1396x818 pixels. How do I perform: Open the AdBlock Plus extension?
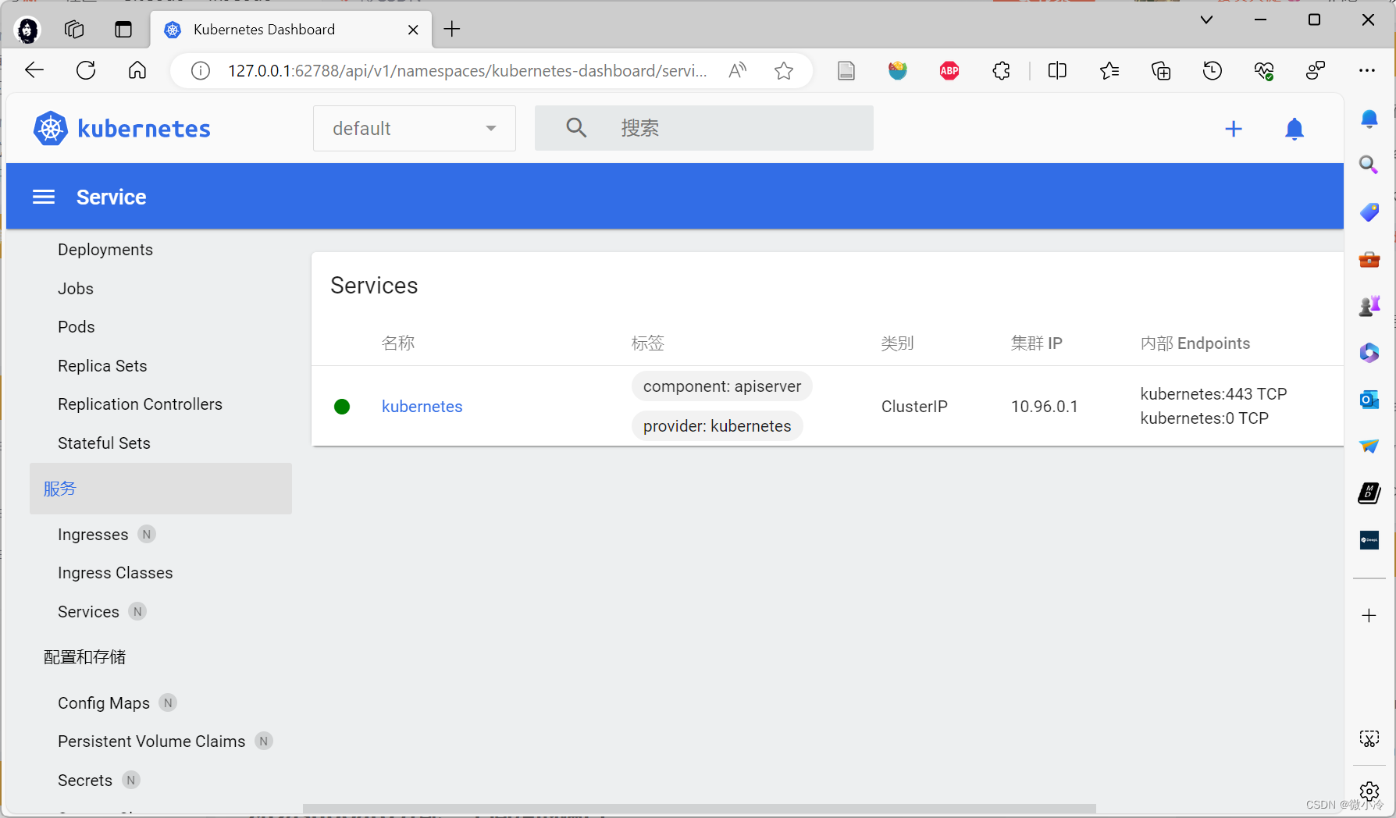pos(949,71)
